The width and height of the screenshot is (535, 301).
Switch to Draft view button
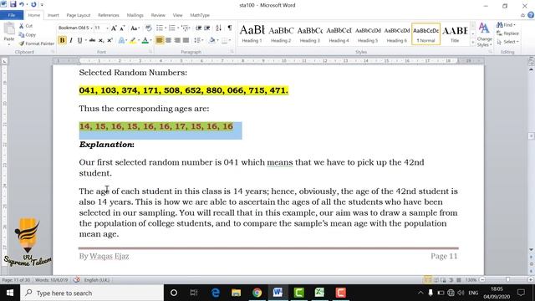tap(459, 280)
